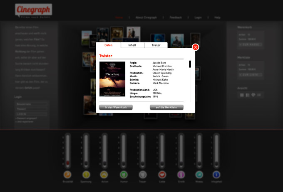Click the orange Brutalität icon
Image resolution: width=283 pixels, height=192 pixels.
(67, 175)
